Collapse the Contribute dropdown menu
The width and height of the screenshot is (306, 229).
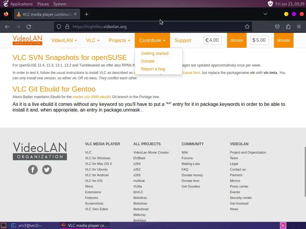[x=152, y=40]
